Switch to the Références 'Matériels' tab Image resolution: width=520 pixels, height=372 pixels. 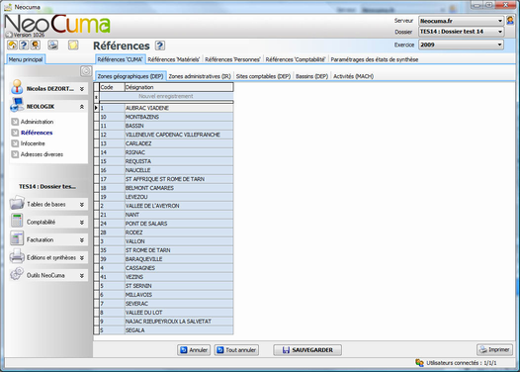click(x=173, y=59)
